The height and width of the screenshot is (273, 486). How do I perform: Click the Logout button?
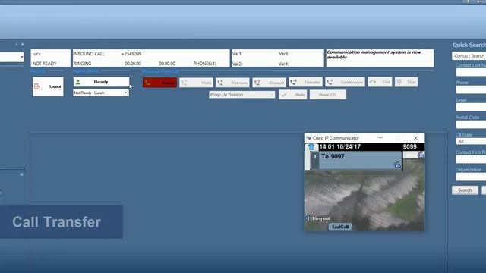click(x=48, y=86)
